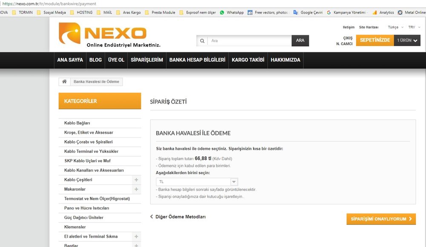Viewport: 426px width, 247px height.
Task: Open the Makaronlar category link
Action: [75, 189]
